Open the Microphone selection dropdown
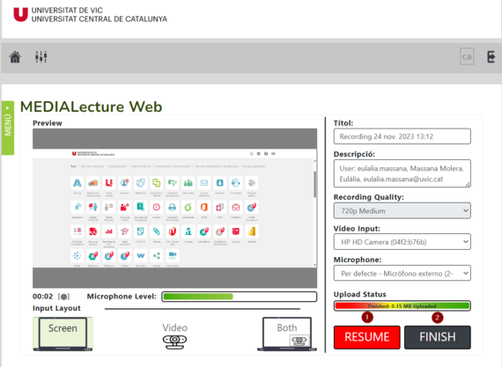 pyautogui.click(x=402, y=273)
